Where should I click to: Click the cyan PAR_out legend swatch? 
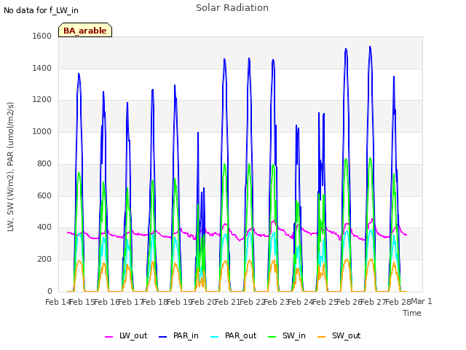(x=214, y=337)
